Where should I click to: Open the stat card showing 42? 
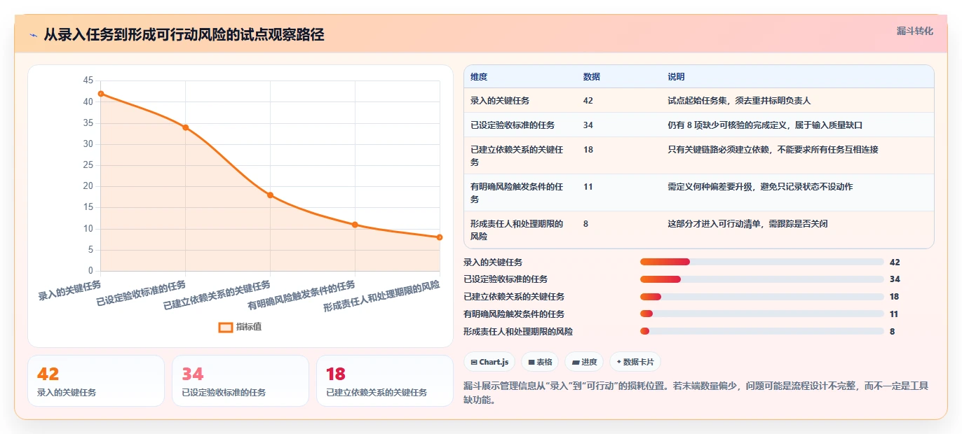(96, 381)
